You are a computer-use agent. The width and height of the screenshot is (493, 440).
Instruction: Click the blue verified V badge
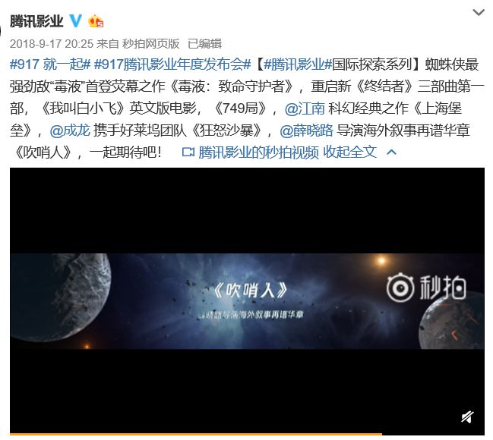75,21
